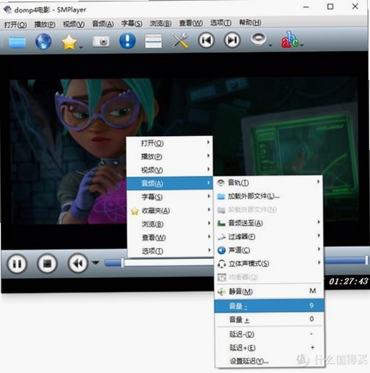Expand dropdown arrow beside rewind button
The height and width of the screenshot is (373, 370).
click(96, 263)
